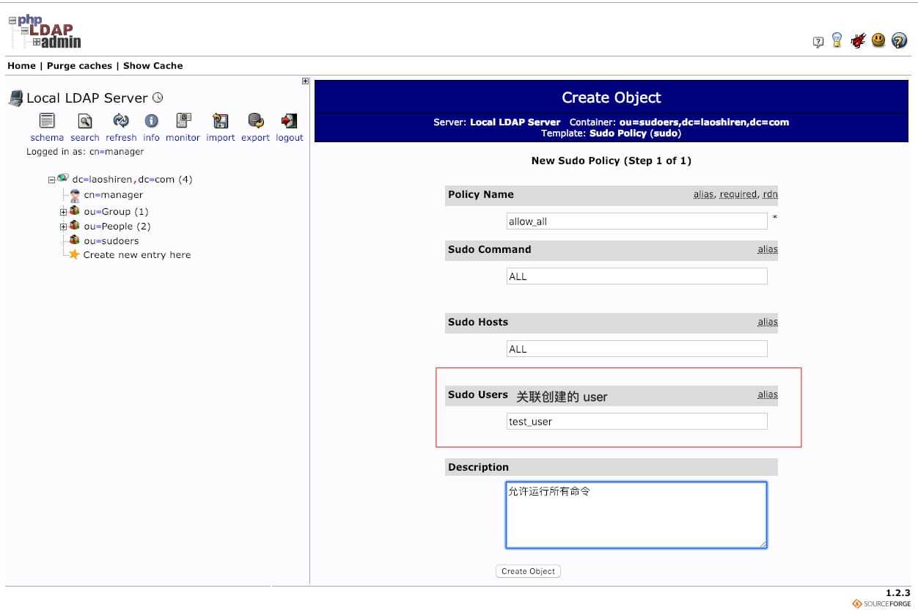This screenshot has width=918, height=610.
Task: Click the Sudo Users input field
Action: 637,422
